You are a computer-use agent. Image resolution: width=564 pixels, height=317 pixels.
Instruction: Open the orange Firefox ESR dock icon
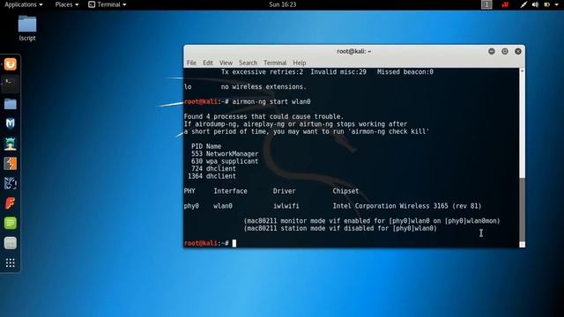10,64
